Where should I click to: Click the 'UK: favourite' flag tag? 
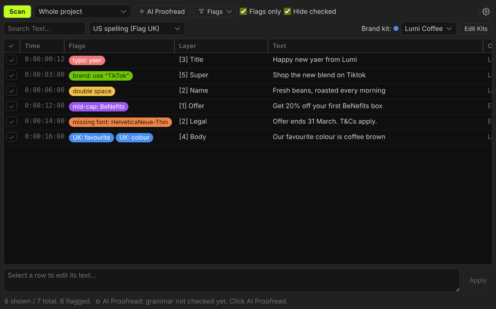click(x=91, y=138)
